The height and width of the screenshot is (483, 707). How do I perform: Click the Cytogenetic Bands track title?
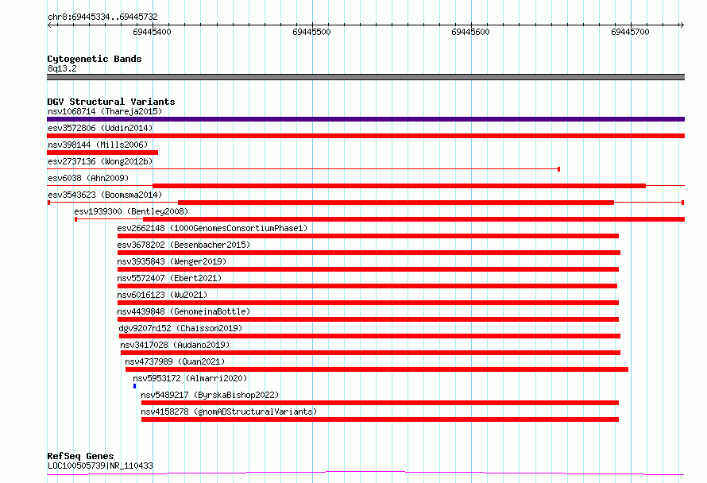click(95, 59)
